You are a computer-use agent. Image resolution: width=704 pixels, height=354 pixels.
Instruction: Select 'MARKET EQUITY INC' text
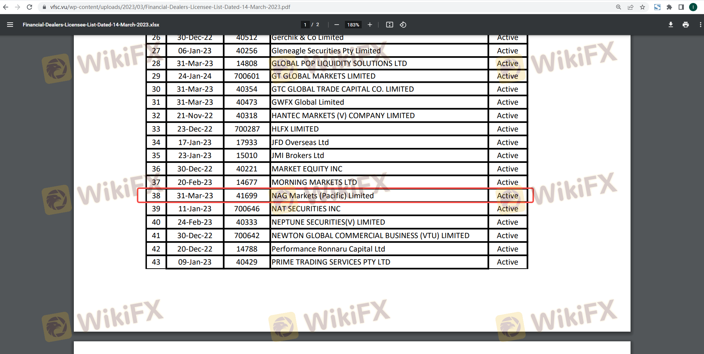pyautogui.click(x=307, y=169)
